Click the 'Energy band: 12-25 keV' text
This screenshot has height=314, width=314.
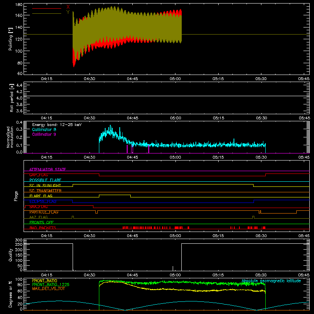click(57, 125)
